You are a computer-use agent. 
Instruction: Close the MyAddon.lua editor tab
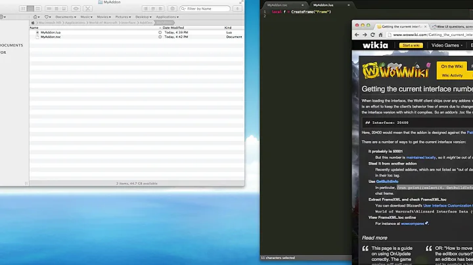[x=349, y=5]
